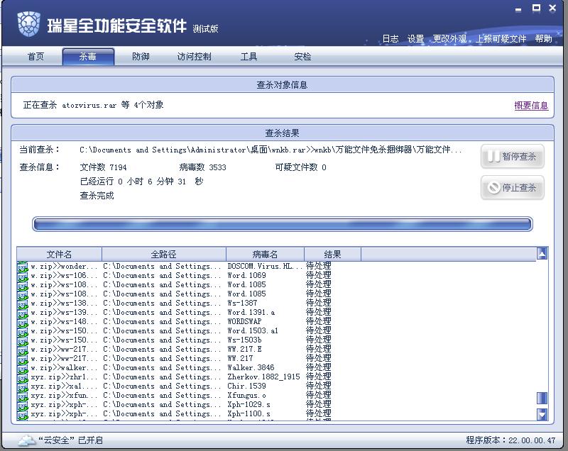The width and height of the screenshot is (568, 451).
Task: Select the WORDSWAP virus name
Action: point(244,321)
